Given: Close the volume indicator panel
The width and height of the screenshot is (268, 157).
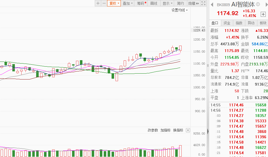Looking at the screenshot, I should 188,130.
